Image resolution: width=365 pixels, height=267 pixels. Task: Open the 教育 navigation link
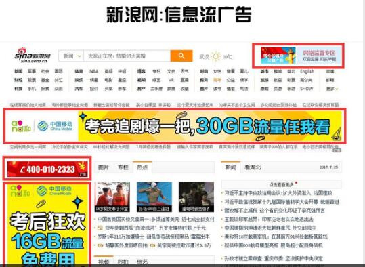coord(204,80)
